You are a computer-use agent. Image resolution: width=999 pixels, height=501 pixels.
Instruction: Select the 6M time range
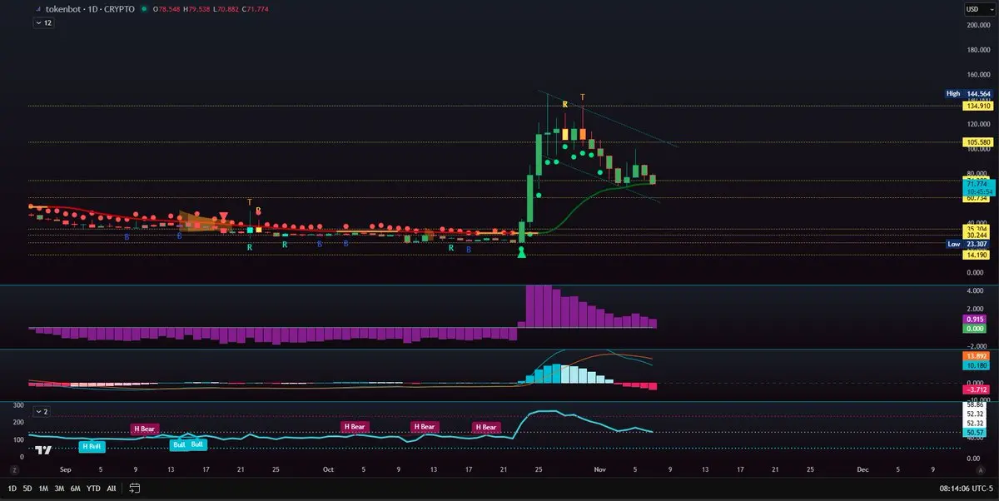coord(76,489)
